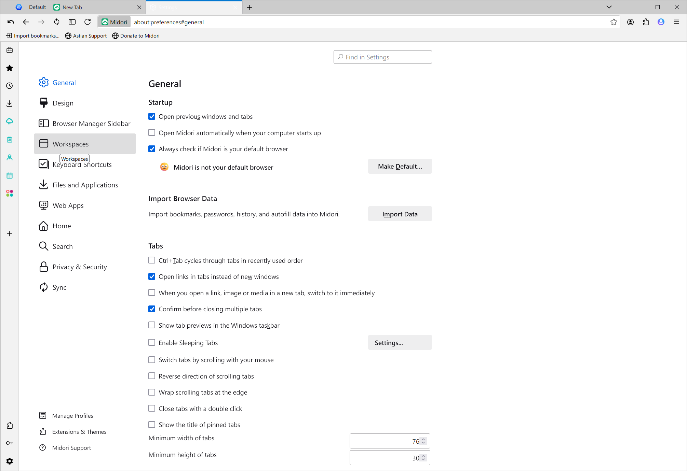Toggle the sidebar layout icon in toolbar
Screen dimensions: 687x471
(72, 22)
